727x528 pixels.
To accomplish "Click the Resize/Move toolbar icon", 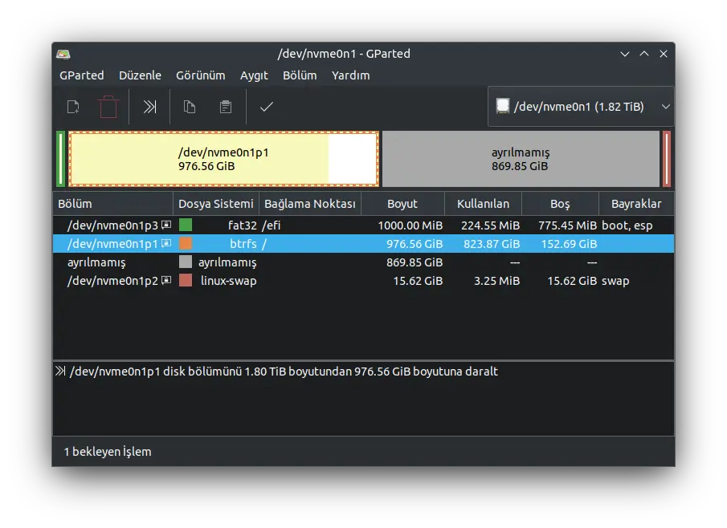I will pyautogui.click(x=149, y=107).
